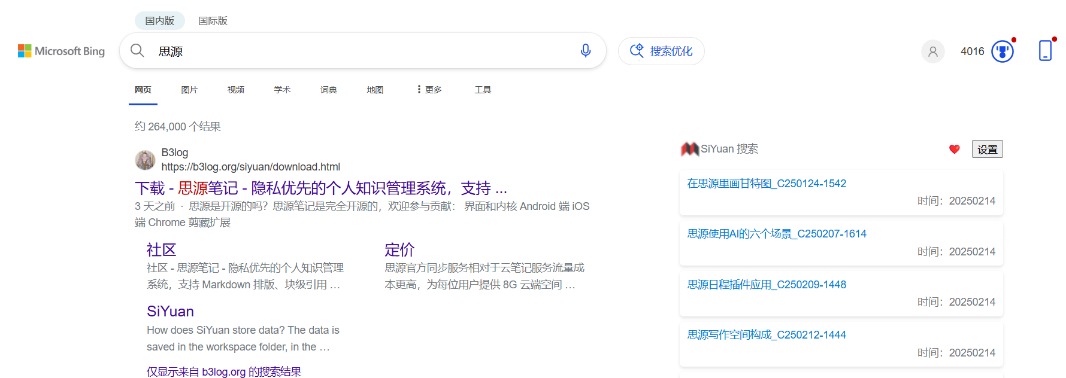Click the B3log site name
Viewport: 1066px width, 378px height.
(175, 153)
